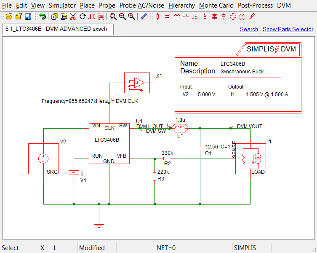Viewport: 317px width, 253px height.
Task: Place a capacitor from the toolbar
Action: pos(167,16)
